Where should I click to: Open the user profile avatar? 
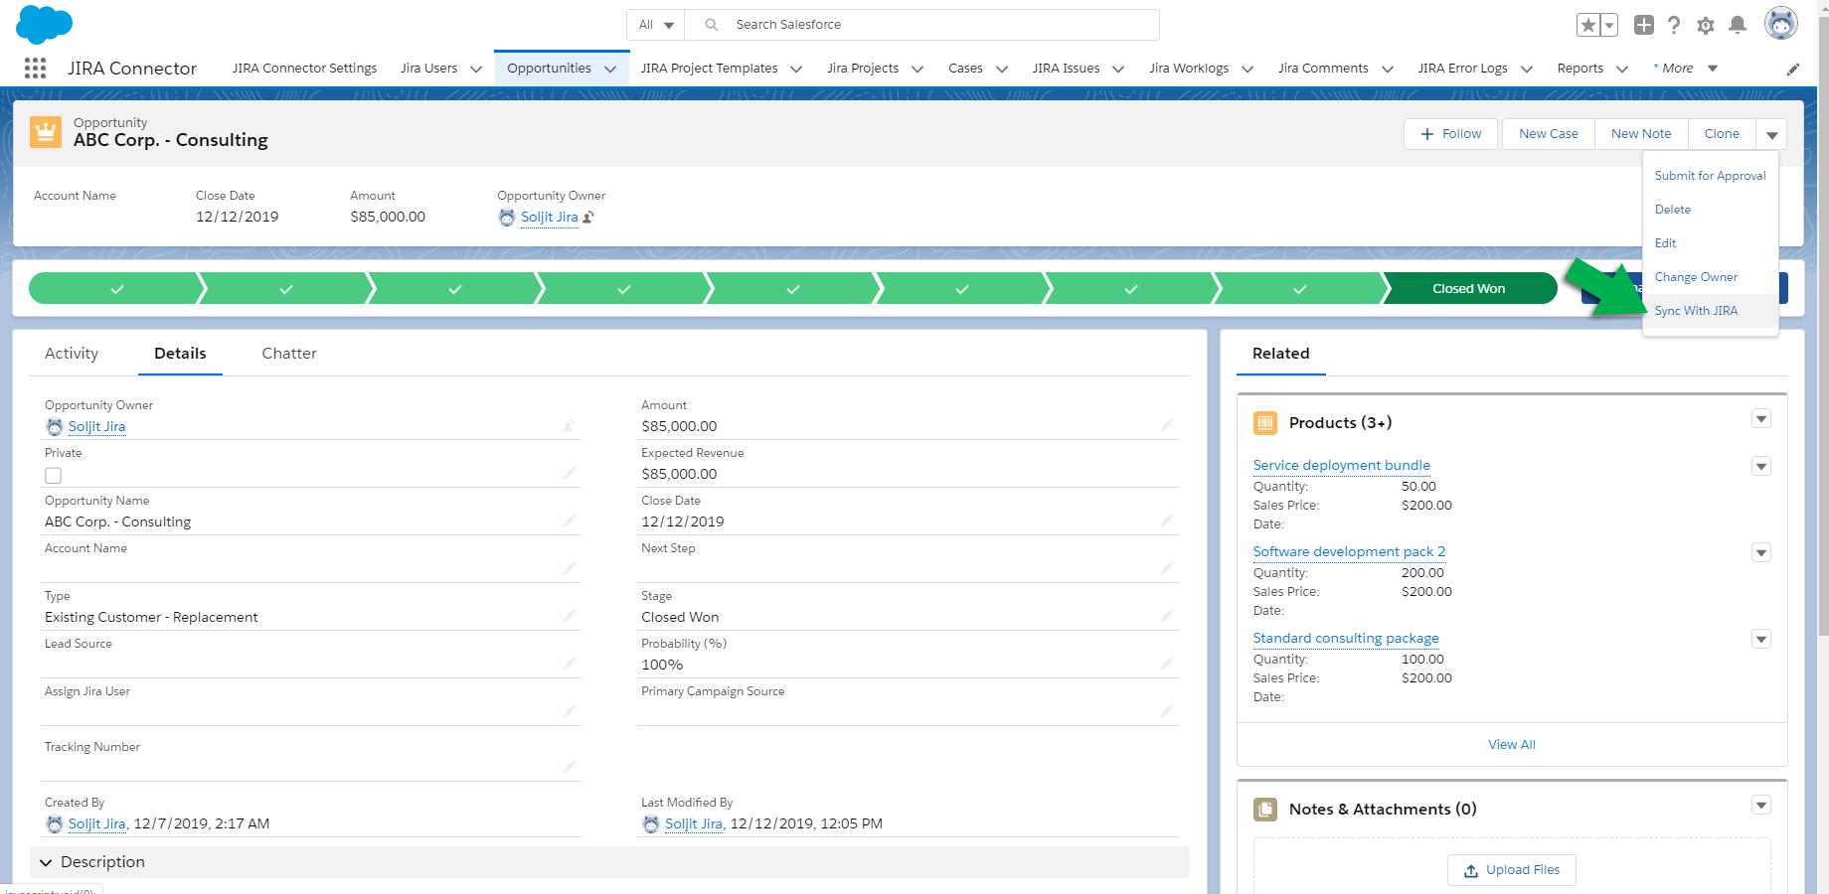point(1780,23)
